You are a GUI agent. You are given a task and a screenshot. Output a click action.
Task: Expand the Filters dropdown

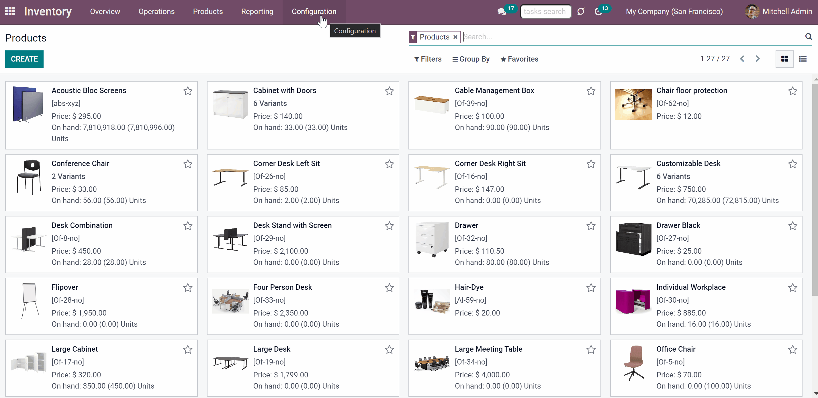[x=428, y=59]
